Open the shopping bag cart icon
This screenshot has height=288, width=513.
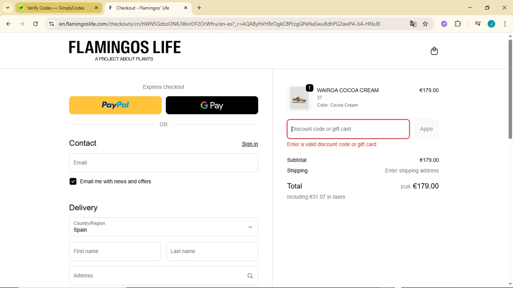point(434,51)
